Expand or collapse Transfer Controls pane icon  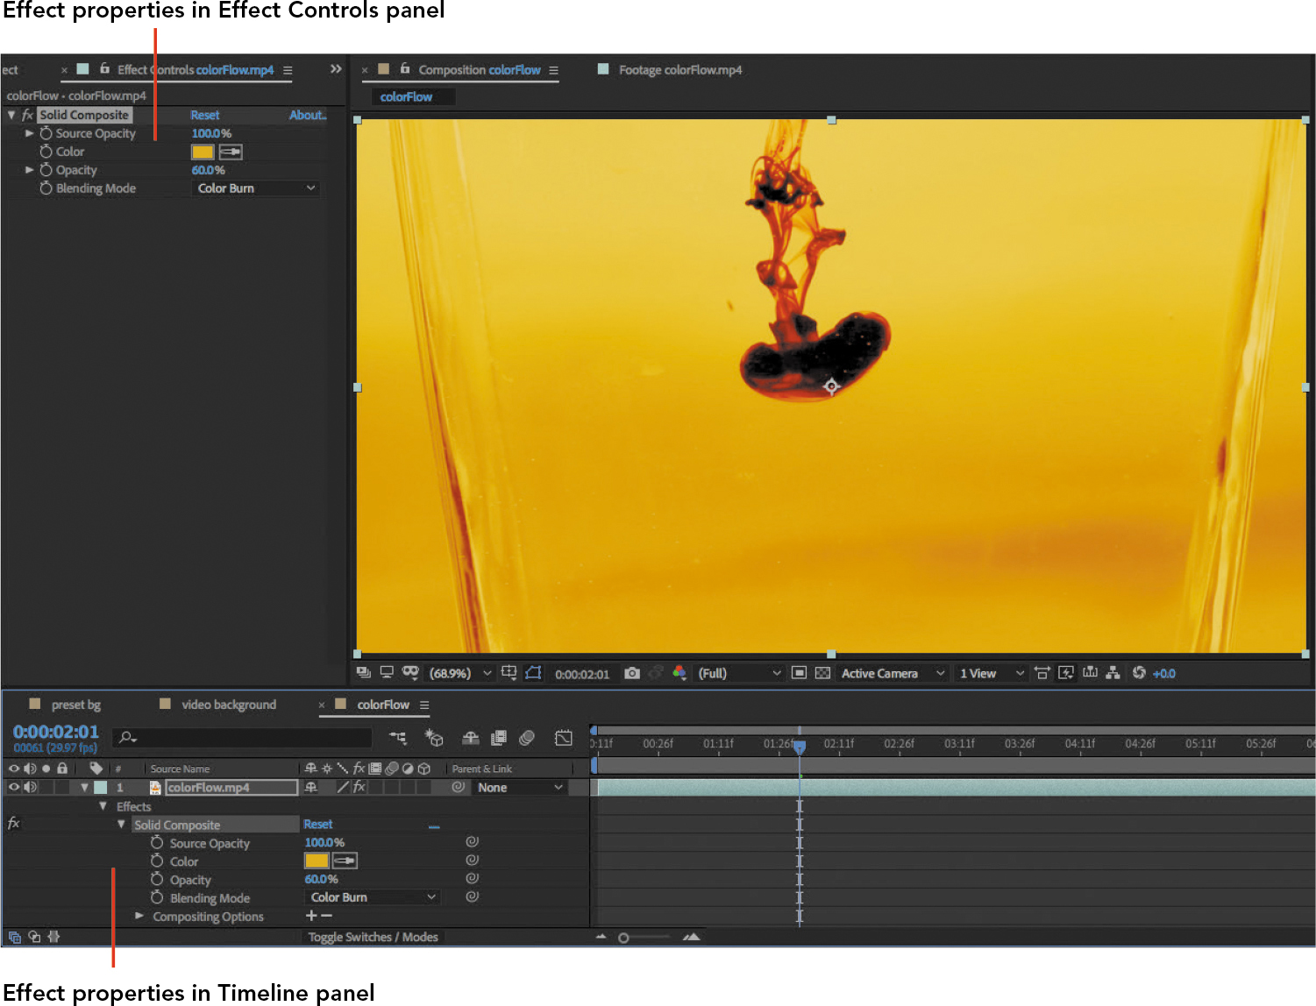tap(34, 937)
